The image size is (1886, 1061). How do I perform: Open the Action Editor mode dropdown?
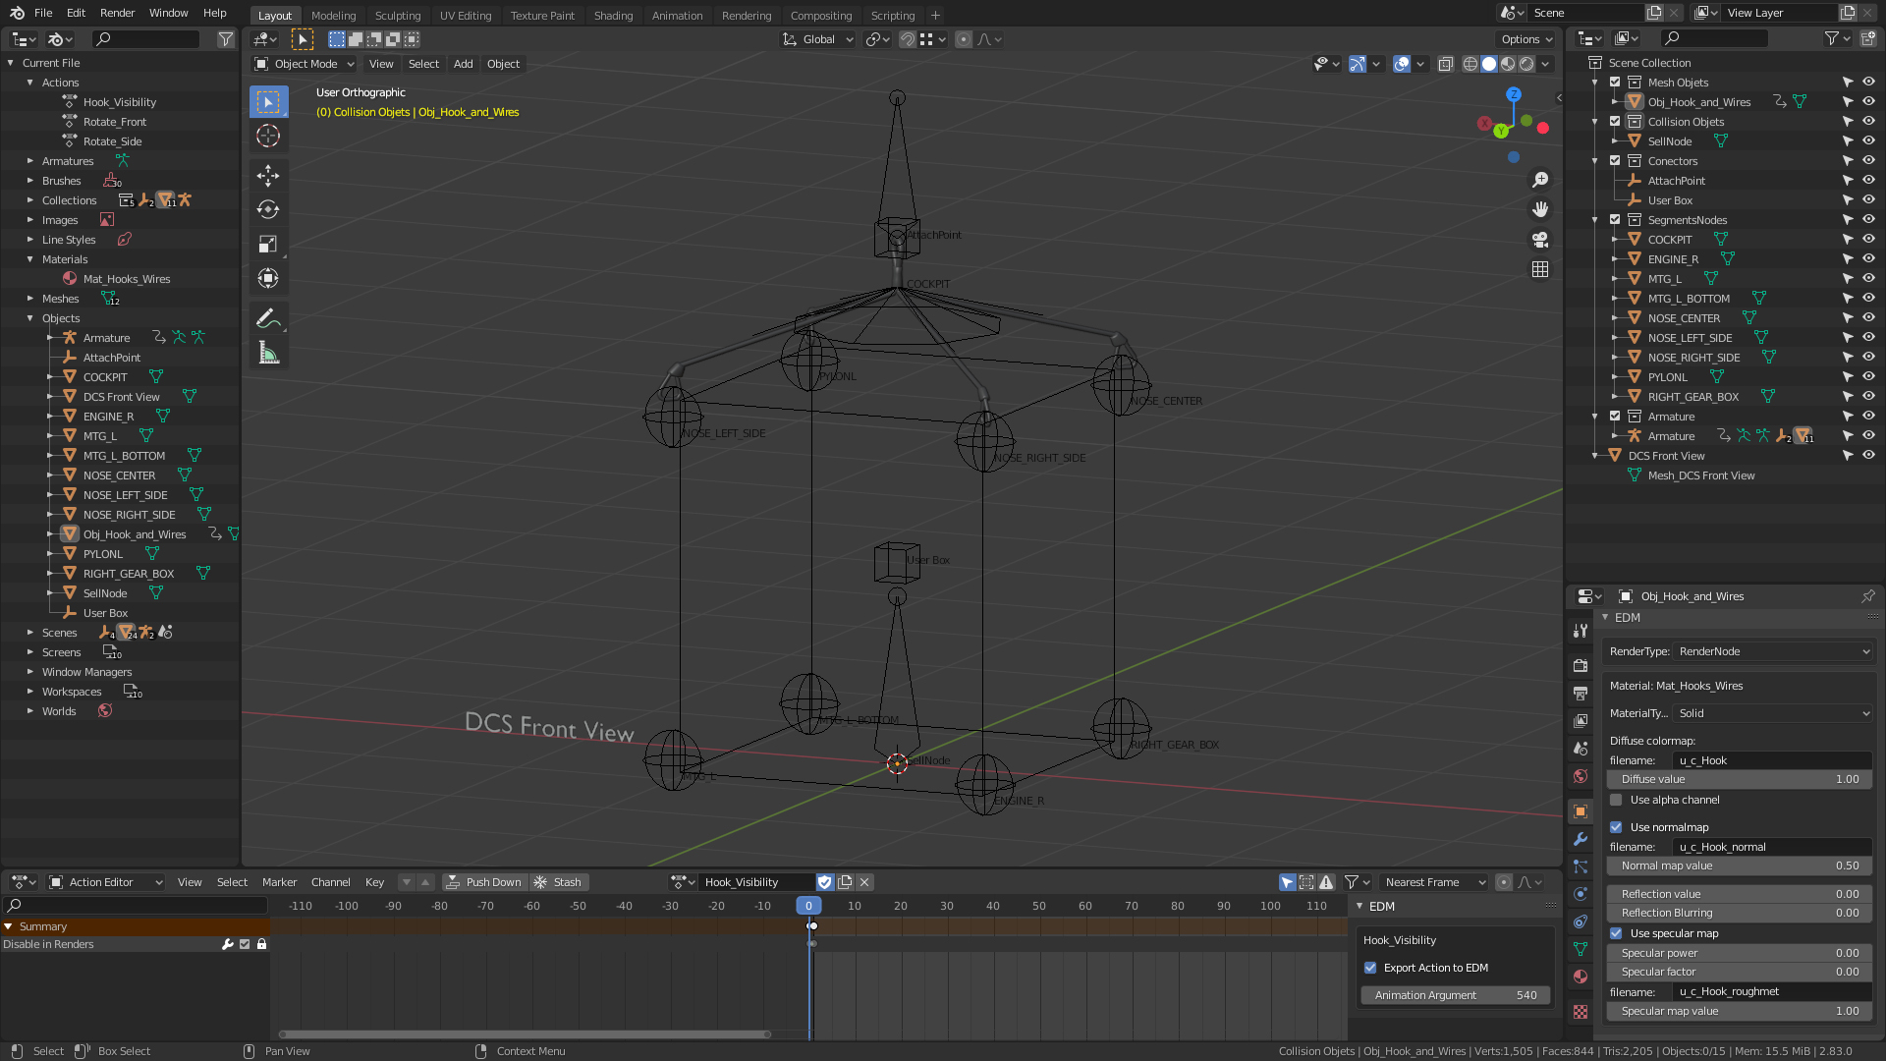click(x=106, y=882)
